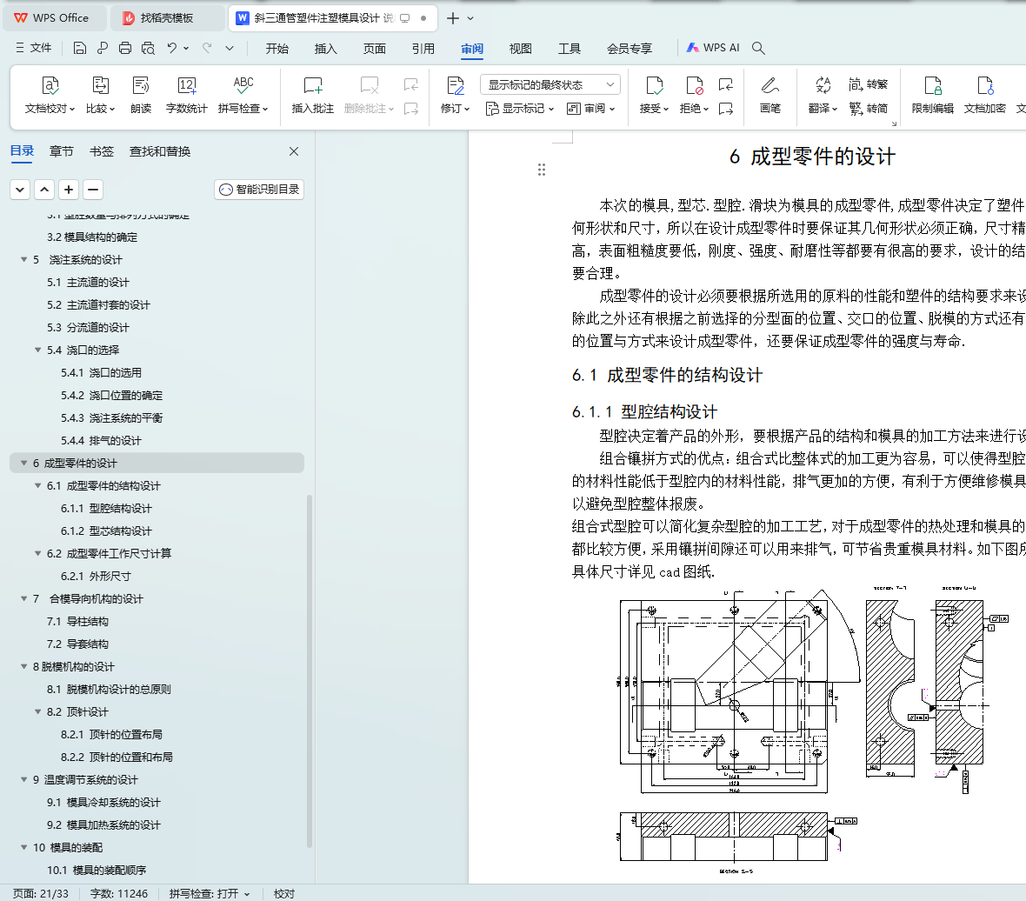This screenshot has width=1026, height=901.
Task: Switch to the 开始 ribbon tab
Action: pos(276,49)
